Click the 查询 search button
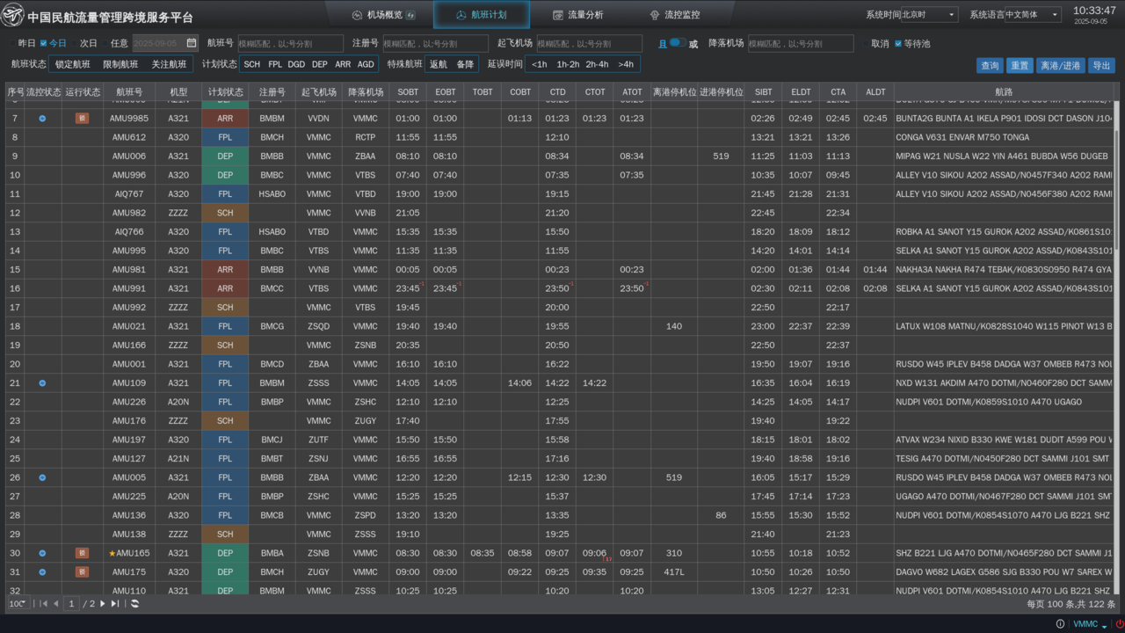This screenshot has width=1125, height=633. pyautogui.click(x=990, y=66)
